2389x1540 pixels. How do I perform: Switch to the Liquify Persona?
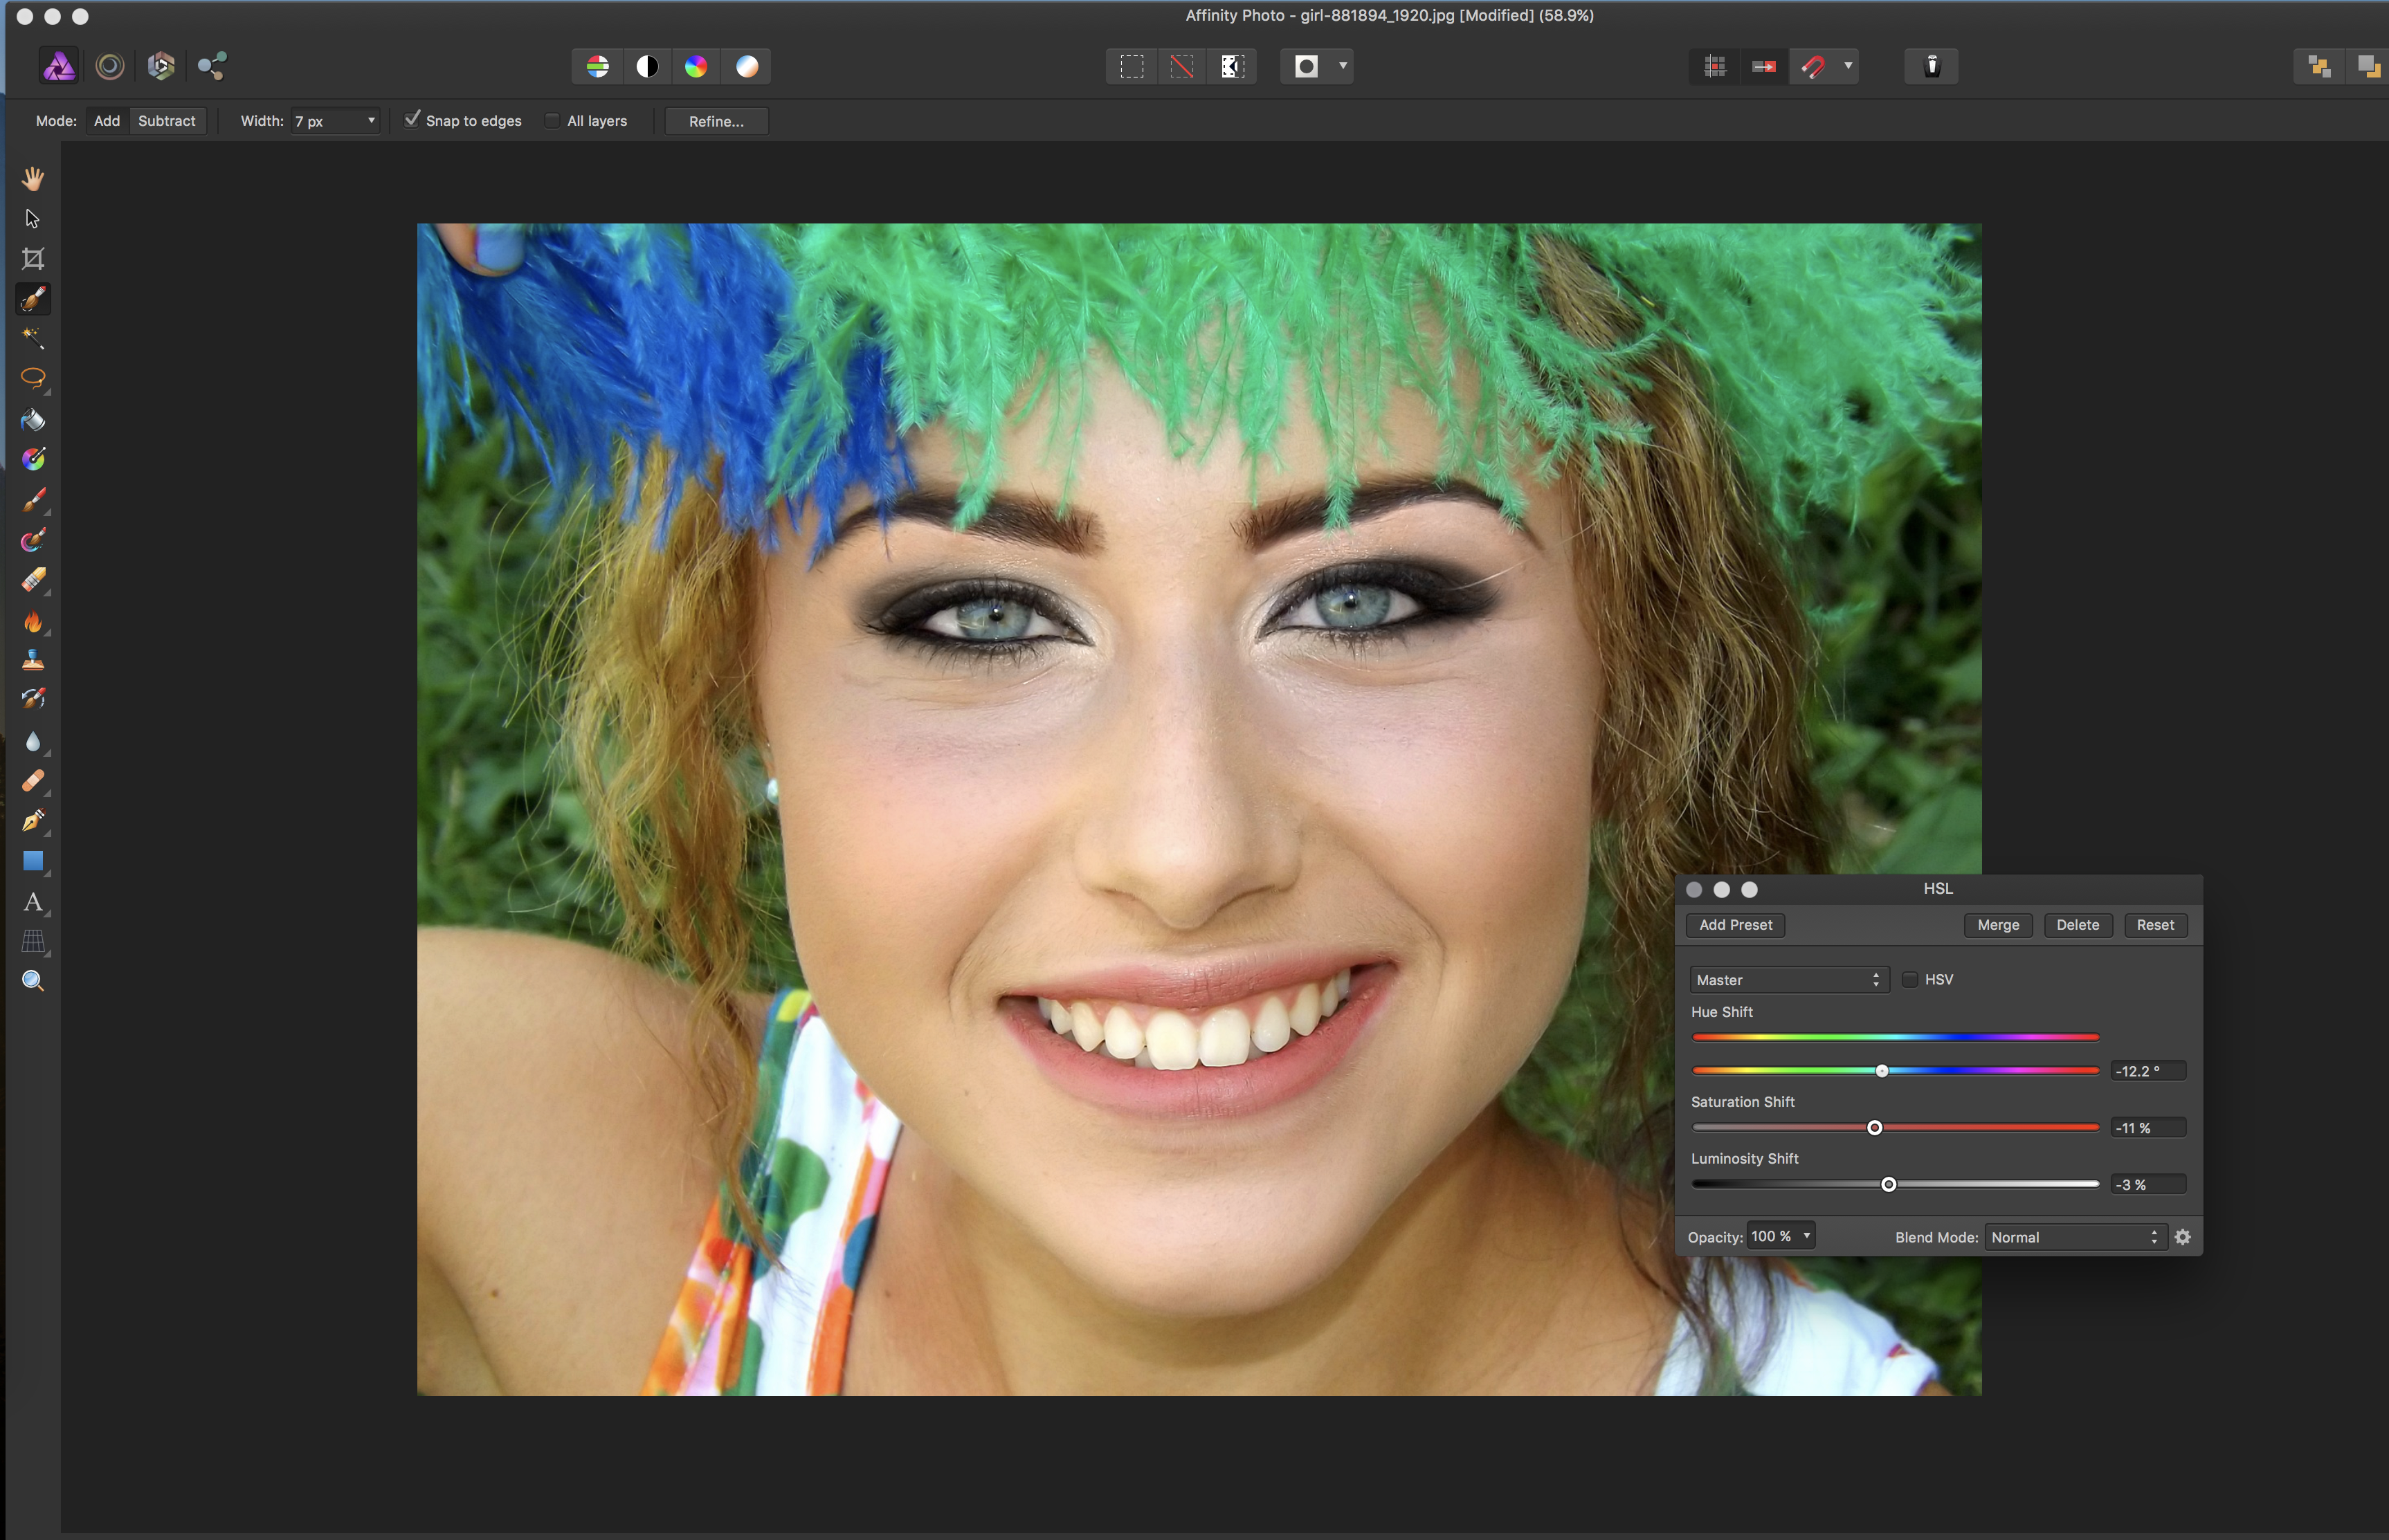[x=110, y=66]
